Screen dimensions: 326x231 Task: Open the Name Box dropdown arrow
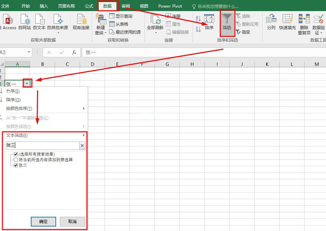point(29,52)
